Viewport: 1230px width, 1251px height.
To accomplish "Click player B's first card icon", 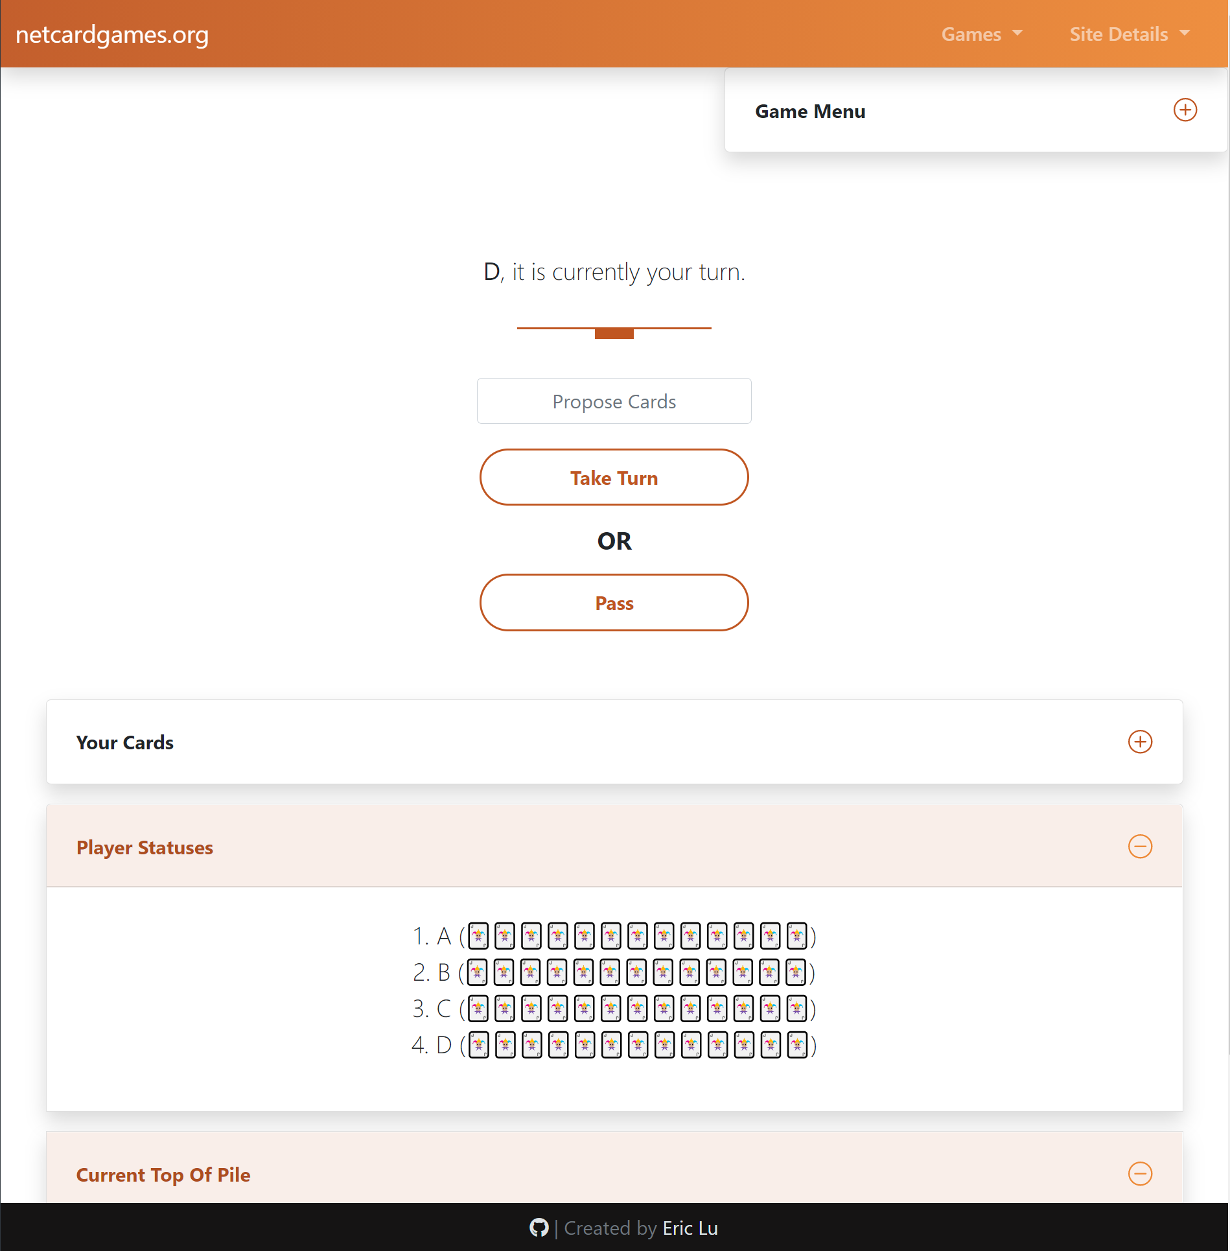I will tap(477, 972).
